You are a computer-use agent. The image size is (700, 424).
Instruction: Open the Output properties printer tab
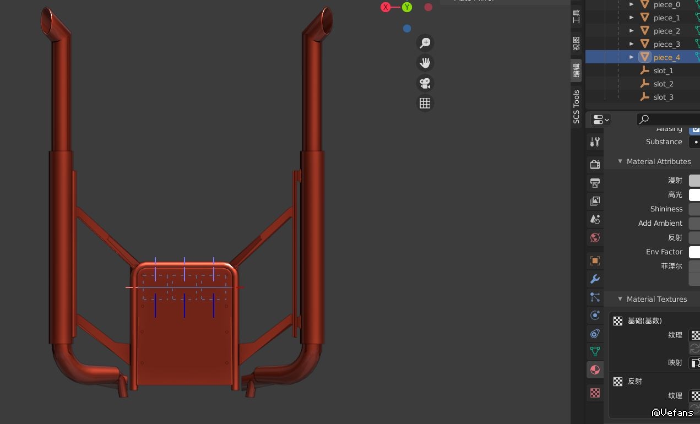(595, 182)
